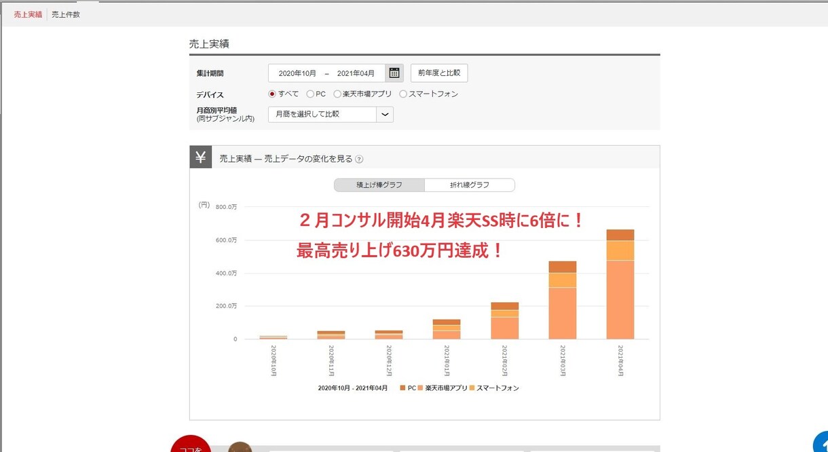Click the 2021年01月 stacked bar
This screenshot has height=452, width=828.
click(x=447, y=329)
